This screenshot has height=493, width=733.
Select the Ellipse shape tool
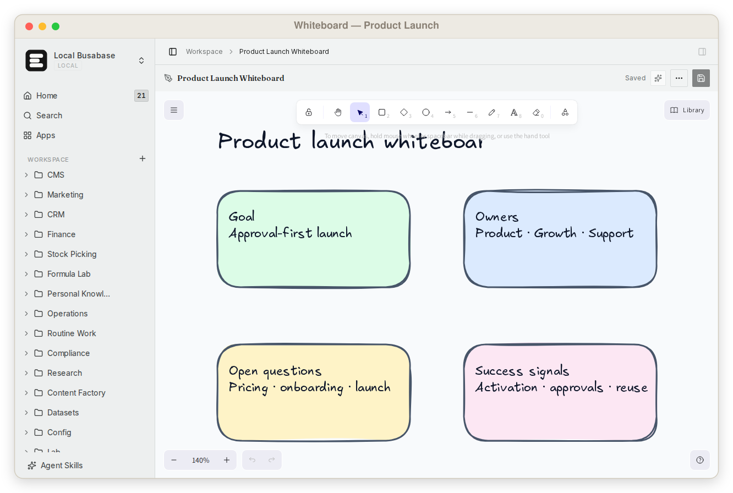(426, 112)
